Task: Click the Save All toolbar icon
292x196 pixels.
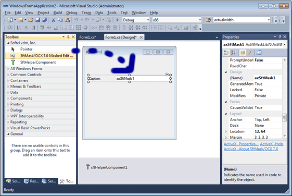Action: point(45,20)
